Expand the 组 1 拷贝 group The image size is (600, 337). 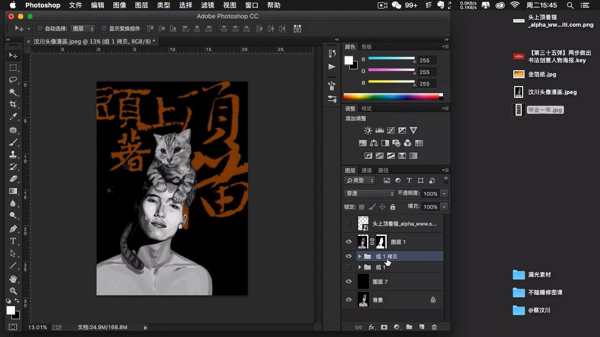click(360, 256)
